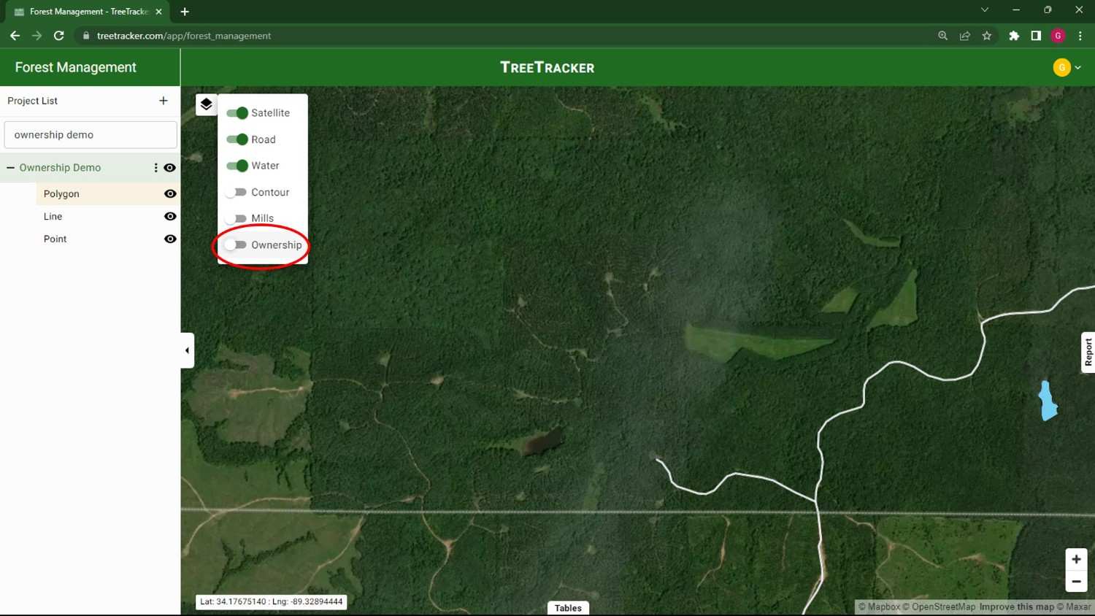The width and height of the screenshot is (1095, 616).
Task: Collapse the Ownership Demo project tree
Action: click(10, 167)
